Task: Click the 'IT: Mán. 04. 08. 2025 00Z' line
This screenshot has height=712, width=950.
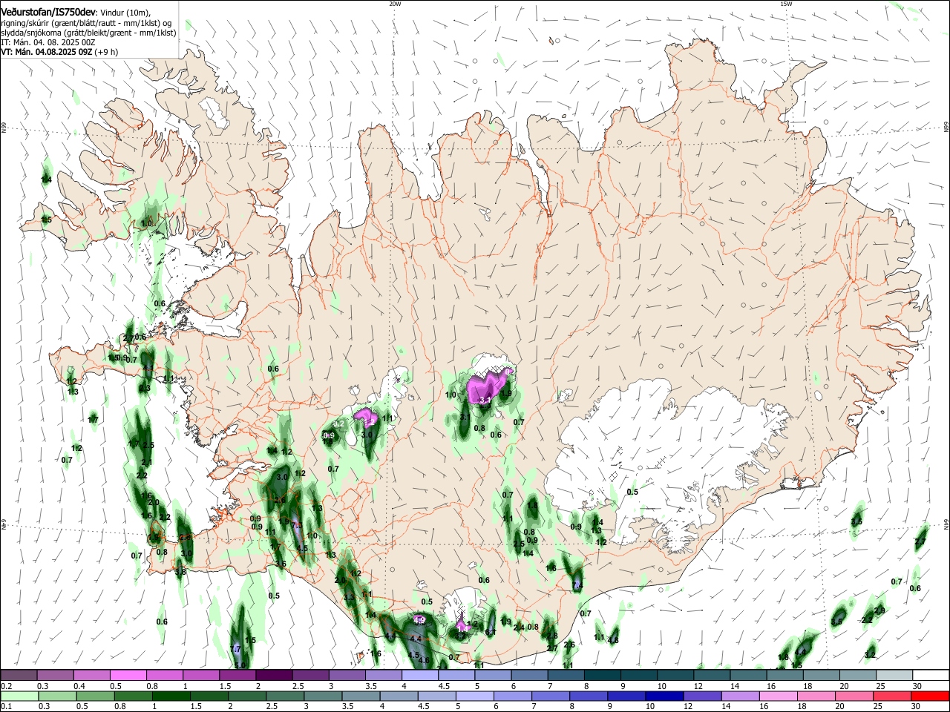Action: point(48,42)
